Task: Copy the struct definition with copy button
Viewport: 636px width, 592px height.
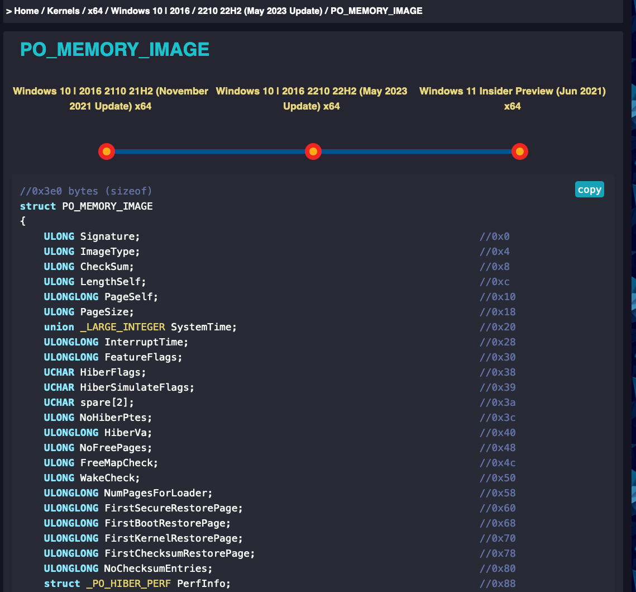Action: pyautogui.click(x=589, y=189)
